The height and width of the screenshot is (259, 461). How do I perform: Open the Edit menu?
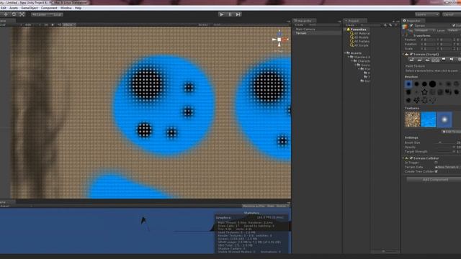[x=3, y=8]
